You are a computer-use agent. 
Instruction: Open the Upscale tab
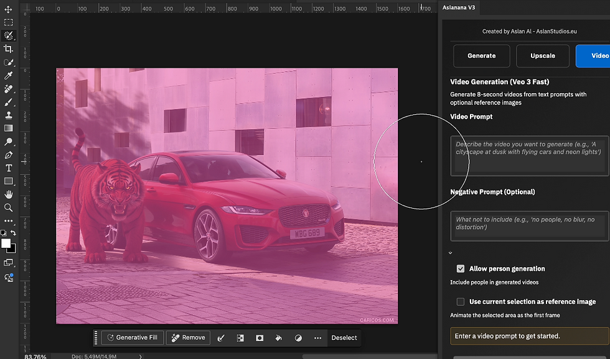pyautogui.click(x=542, y=56)
